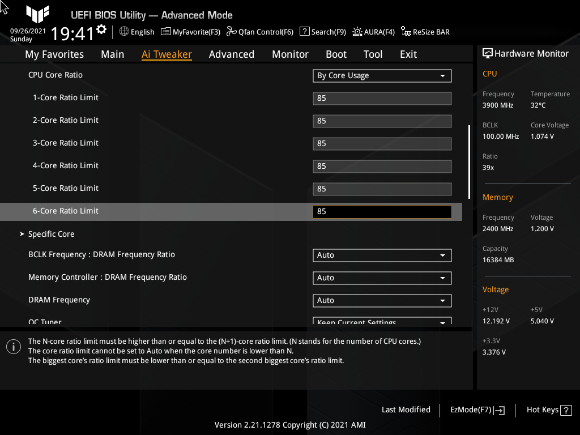Open AURA lighting settings
The height and width of the screenshot is (435, 580).
pos(373,32)
